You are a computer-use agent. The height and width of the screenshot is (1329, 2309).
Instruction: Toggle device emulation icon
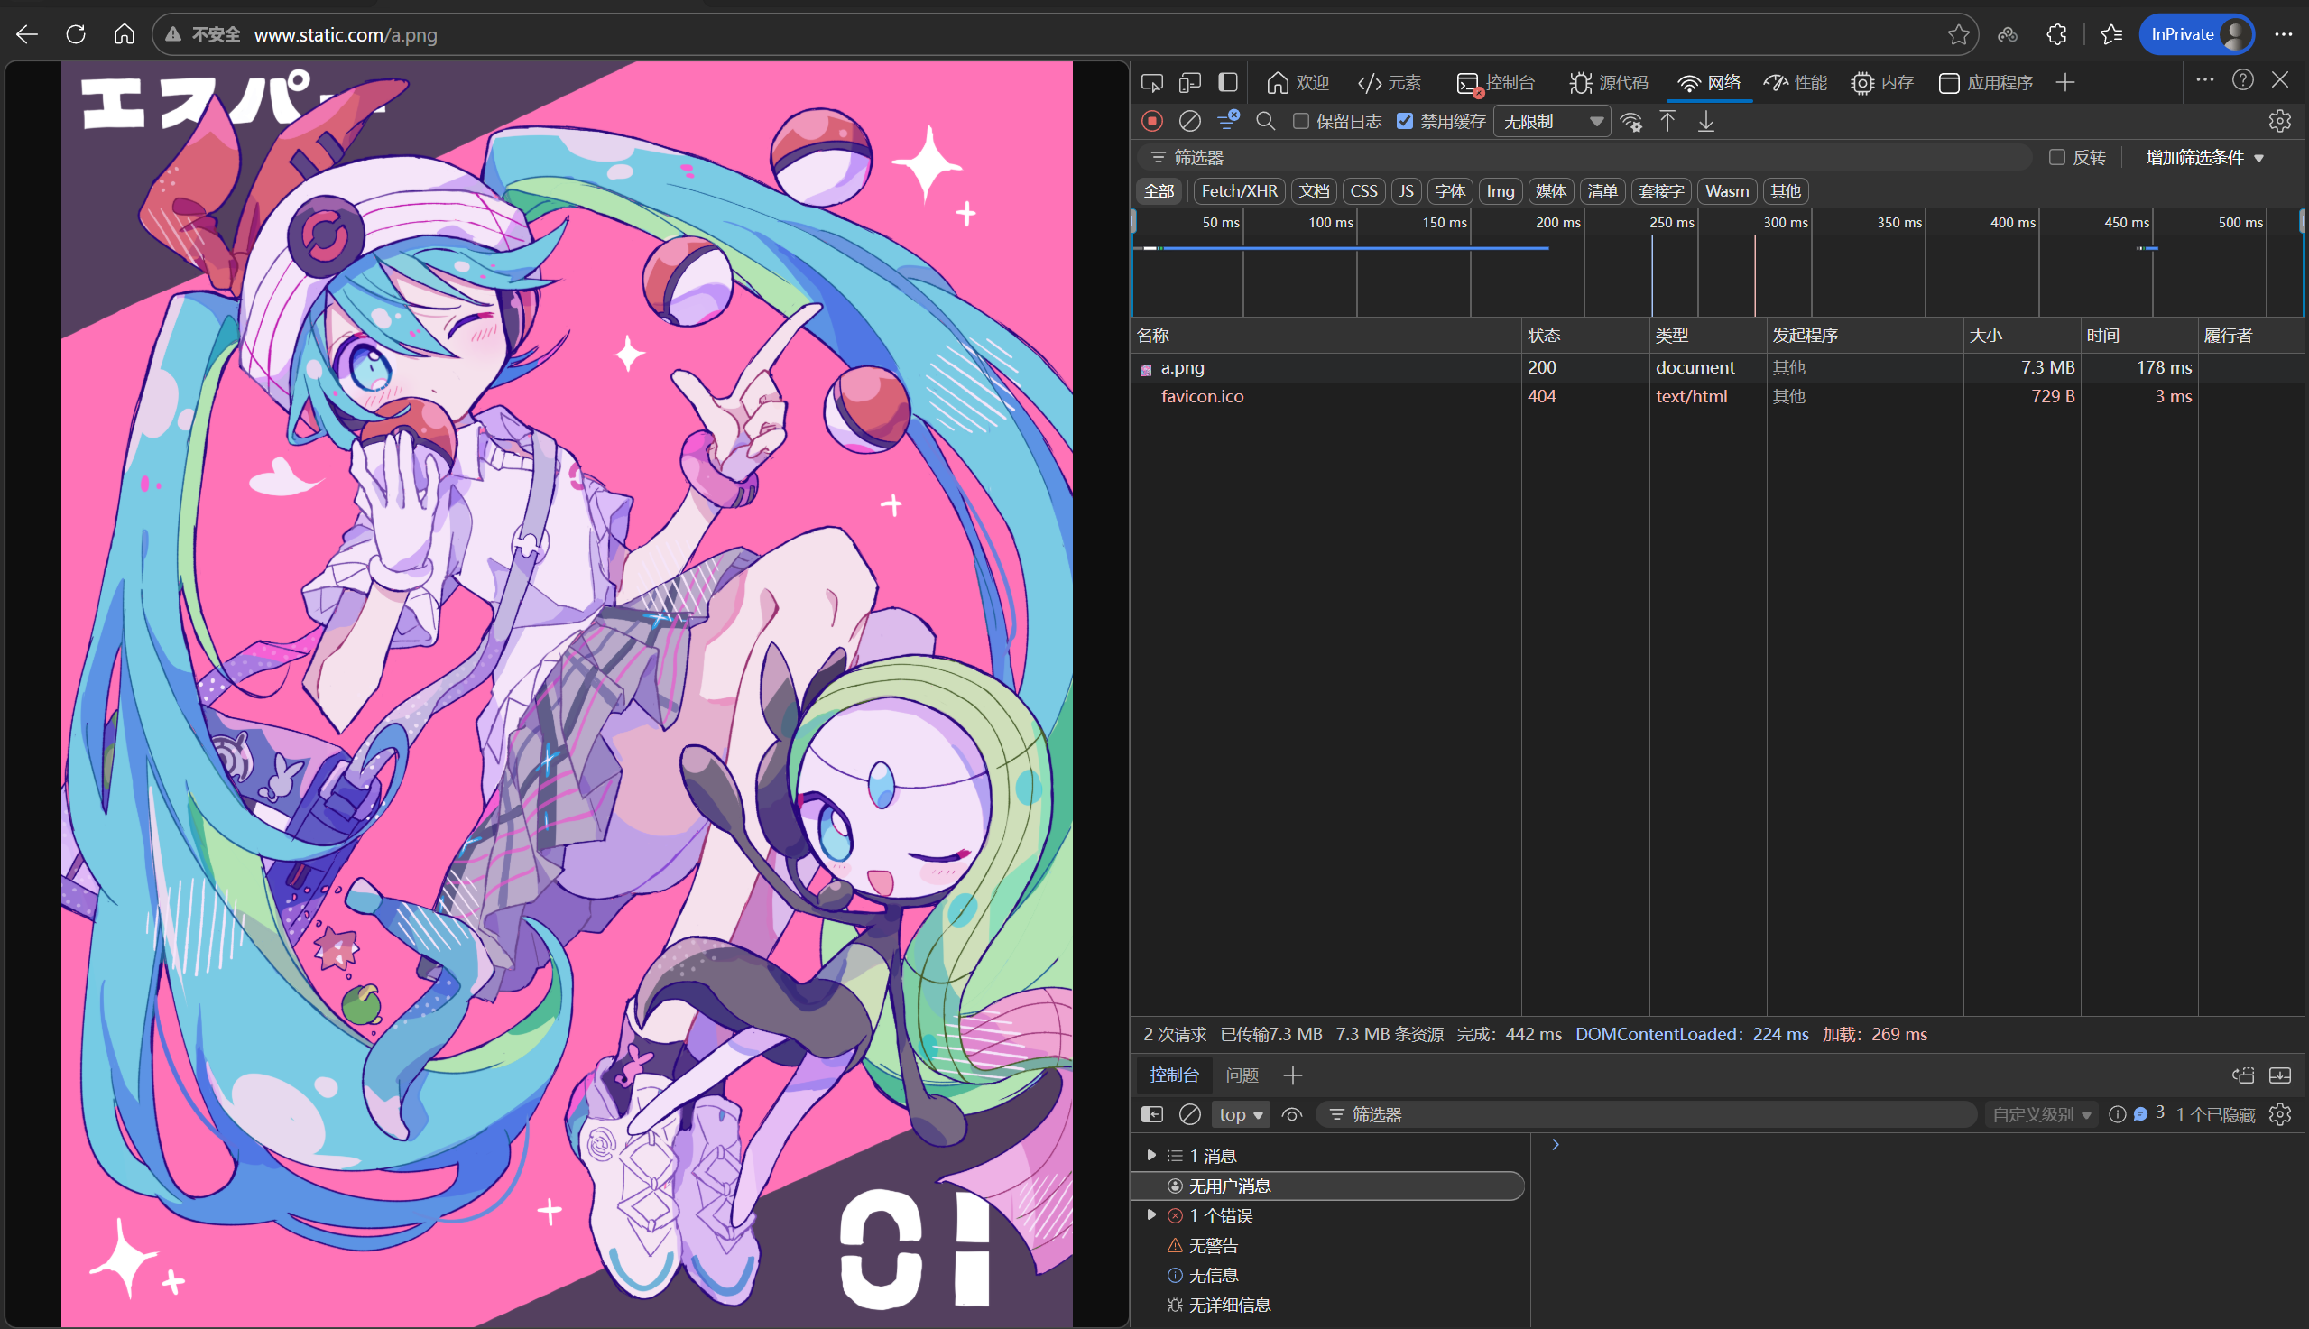click(1189, 83)
